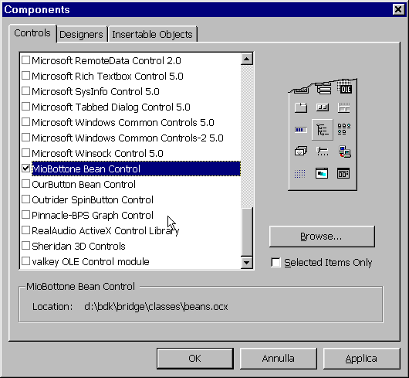Click the list view icon in toolbox picture
The width and height of the screenshot is (409, 378).
(344, 129)
